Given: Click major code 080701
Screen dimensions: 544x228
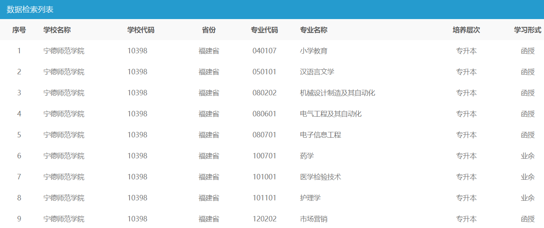Looking at the screenshot, I should 265,135.
